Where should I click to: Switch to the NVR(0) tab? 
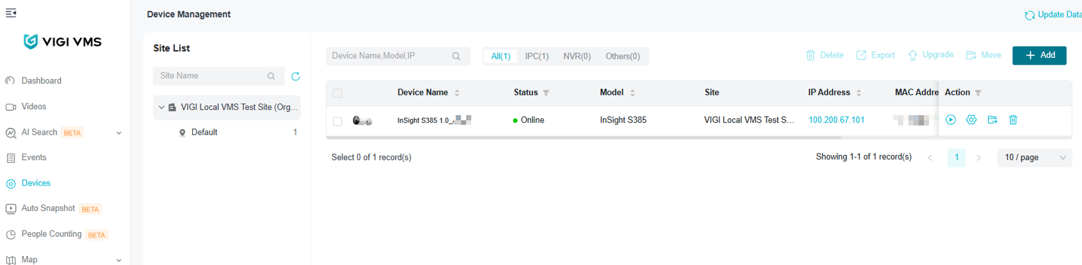[577, 56]
